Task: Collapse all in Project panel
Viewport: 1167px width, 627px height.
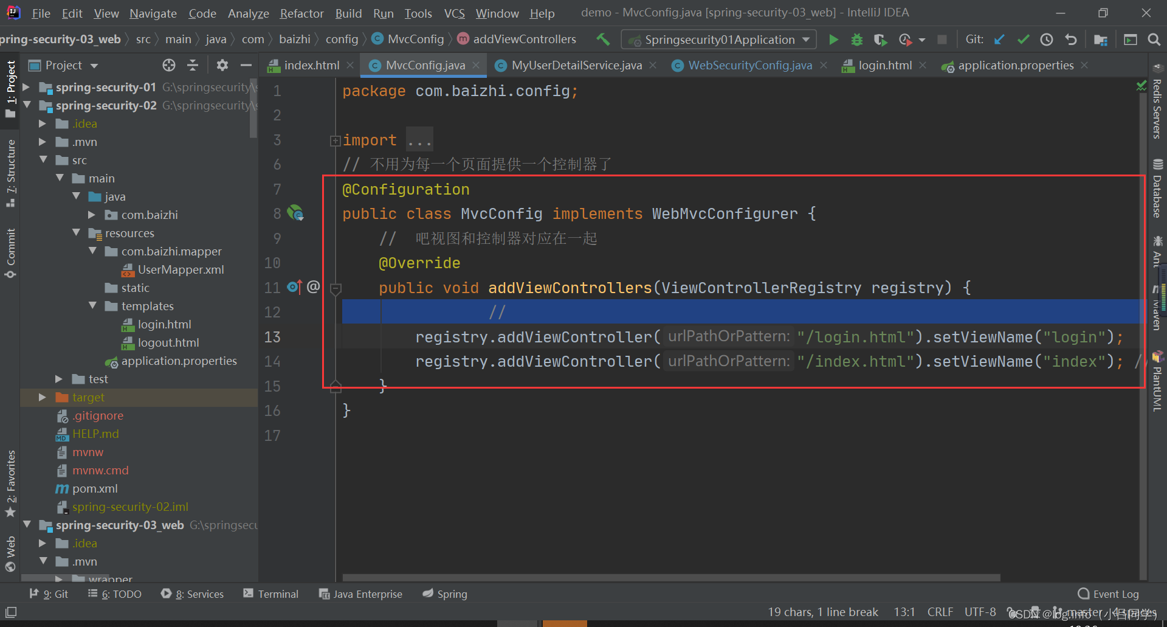Action: [193, 65]
